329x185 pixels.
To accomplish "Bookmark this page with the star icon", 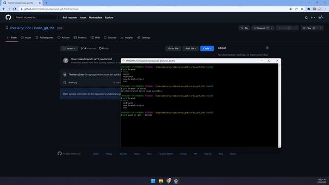I will click(x=302, y=9).
